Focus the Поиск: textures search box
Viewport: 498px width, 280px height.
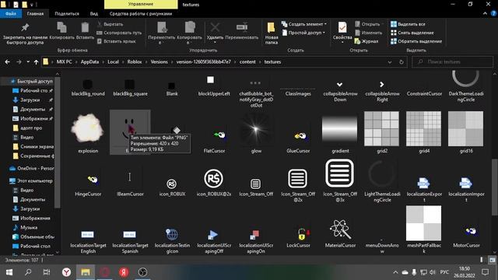[x=453, y=62]
